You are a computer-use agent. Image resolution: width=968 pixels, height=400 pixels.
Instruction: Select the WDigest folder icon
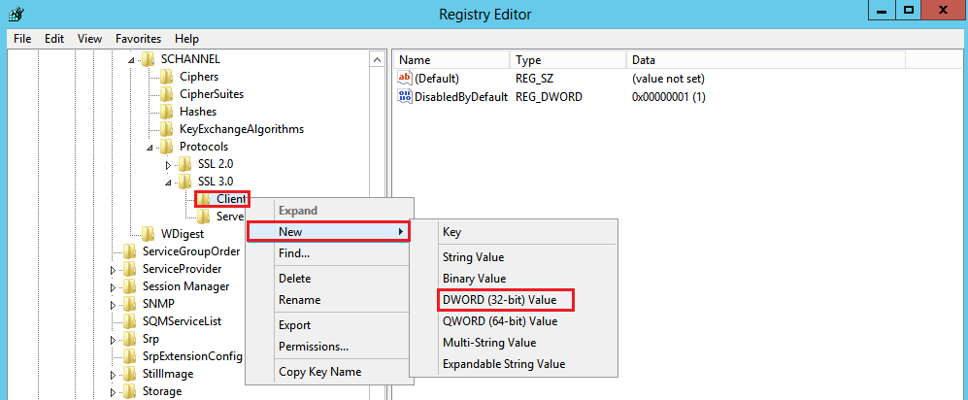coord(149,234)
